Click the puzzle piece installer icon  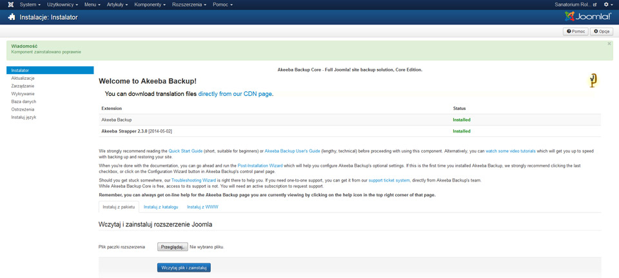[x=12, y=17]
